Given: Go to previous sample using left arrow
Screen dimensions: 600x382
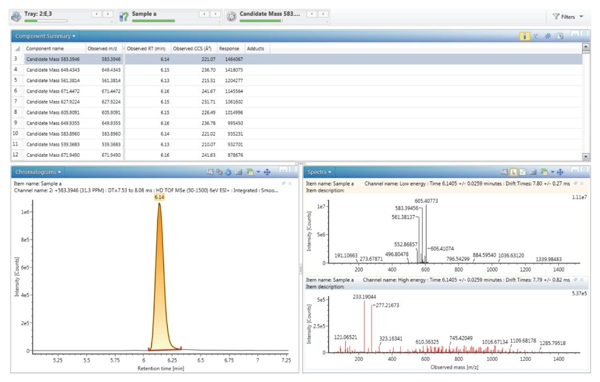Looking at the screenshot, I should [x=204, y=15].
